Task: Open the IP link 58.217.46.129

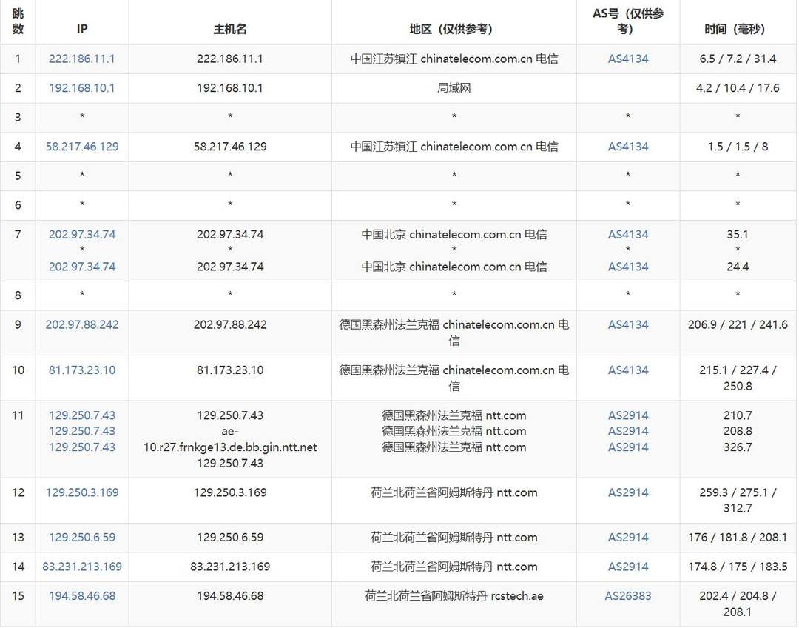Action: click(x=81, y=147)
